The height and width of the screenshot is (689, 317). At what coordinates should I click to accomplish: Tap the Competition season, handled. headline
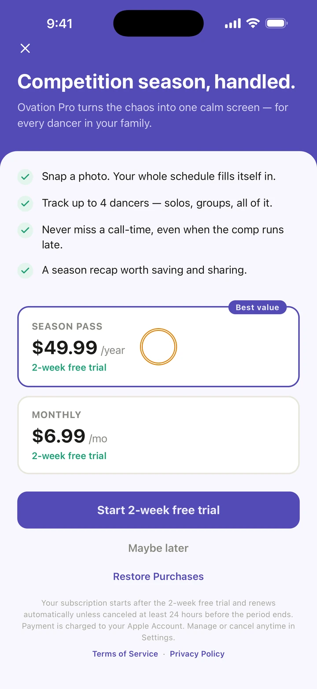tap(156, 82)
